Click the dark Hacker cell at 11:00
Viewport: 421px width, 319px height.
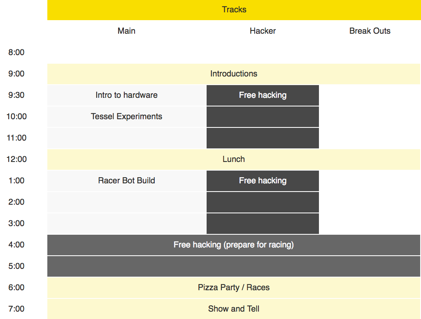tap(263, 138)
